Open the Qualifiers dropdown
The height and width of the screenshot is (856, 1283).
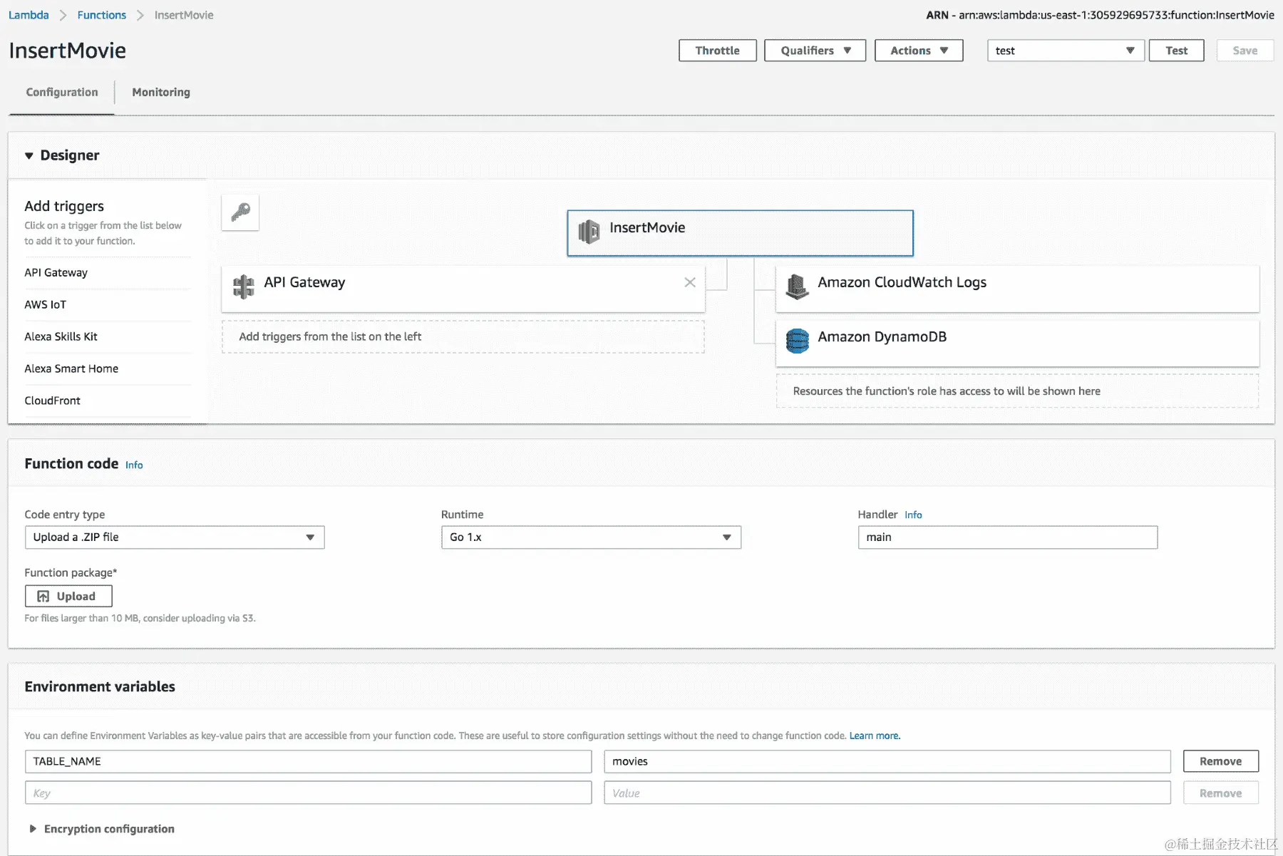[815, 51]
